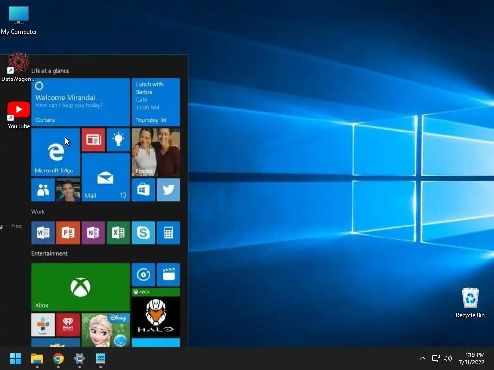The image size is (494, 370).
Task: Click the Windows Start button on taskbar
Action: [15, 358]
